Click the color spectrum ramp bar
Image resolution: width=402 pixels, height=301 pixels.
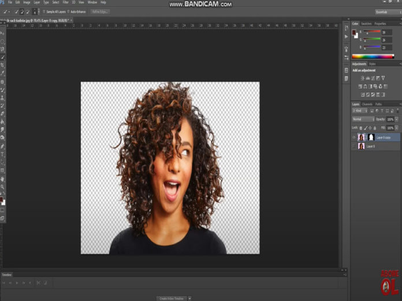(x=373, y=57)
